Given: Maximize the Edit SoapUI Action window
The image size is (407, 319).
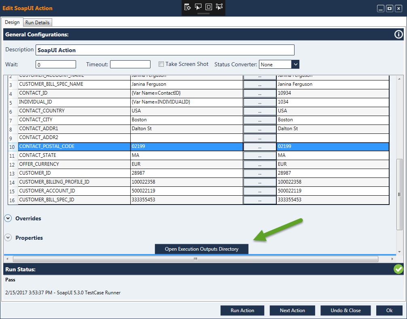Looking at the screenshot, I should [x=389, y=8].
